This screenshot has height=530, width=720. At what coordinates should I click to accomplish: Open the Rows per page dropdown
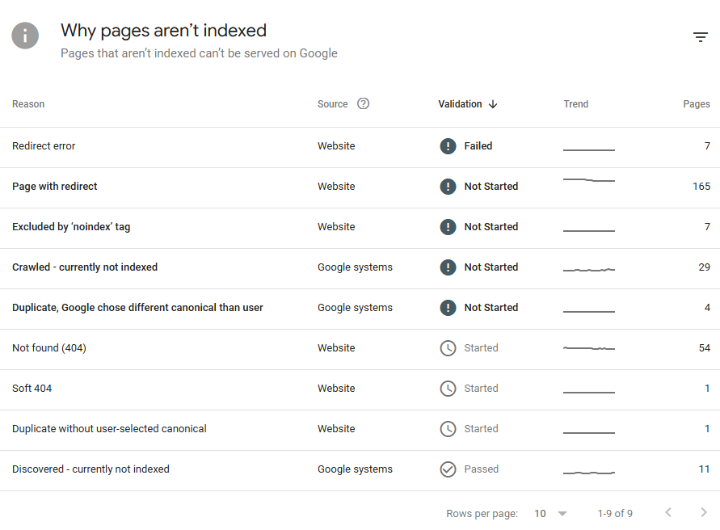pyautogui.click(x=551, y=514)
